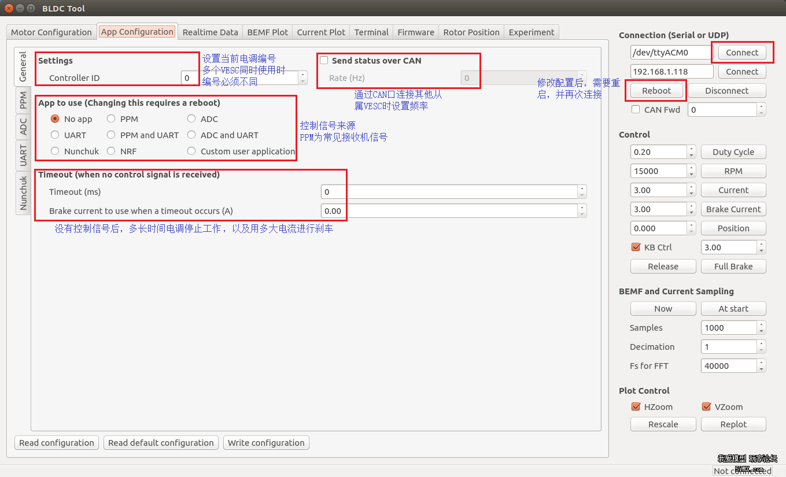
Task: Apply the Duty Cycle control
Action: 733,152
